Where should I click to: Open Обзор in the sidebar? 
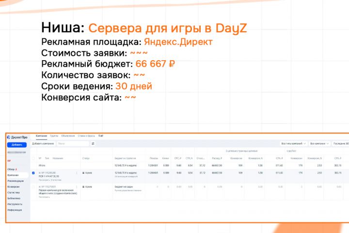(x=11, y=169)
